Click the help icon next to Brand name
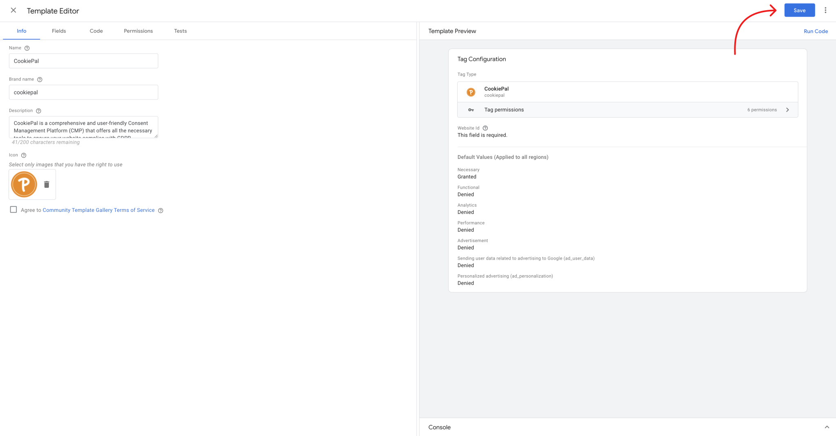The height and width of the screenshot is (436, 836). (x=40, y=80)
